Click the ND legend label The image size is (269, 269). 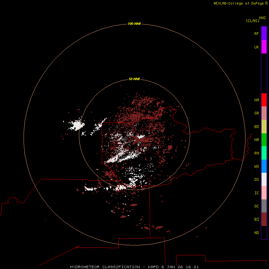[256, 233]
